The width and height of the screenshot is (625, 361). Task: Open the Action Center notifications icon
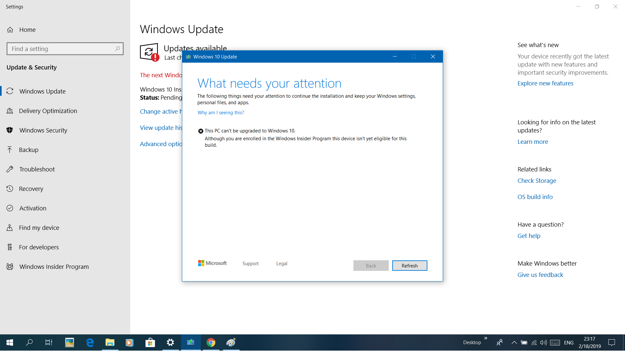[x=612, y=342]
